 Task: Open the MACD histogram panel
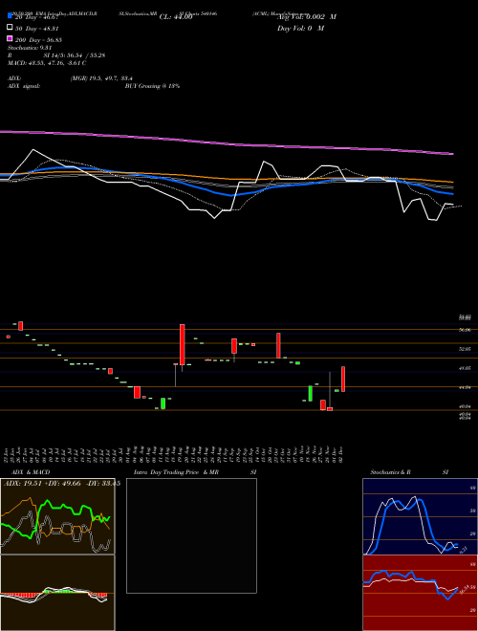[57, 593]
